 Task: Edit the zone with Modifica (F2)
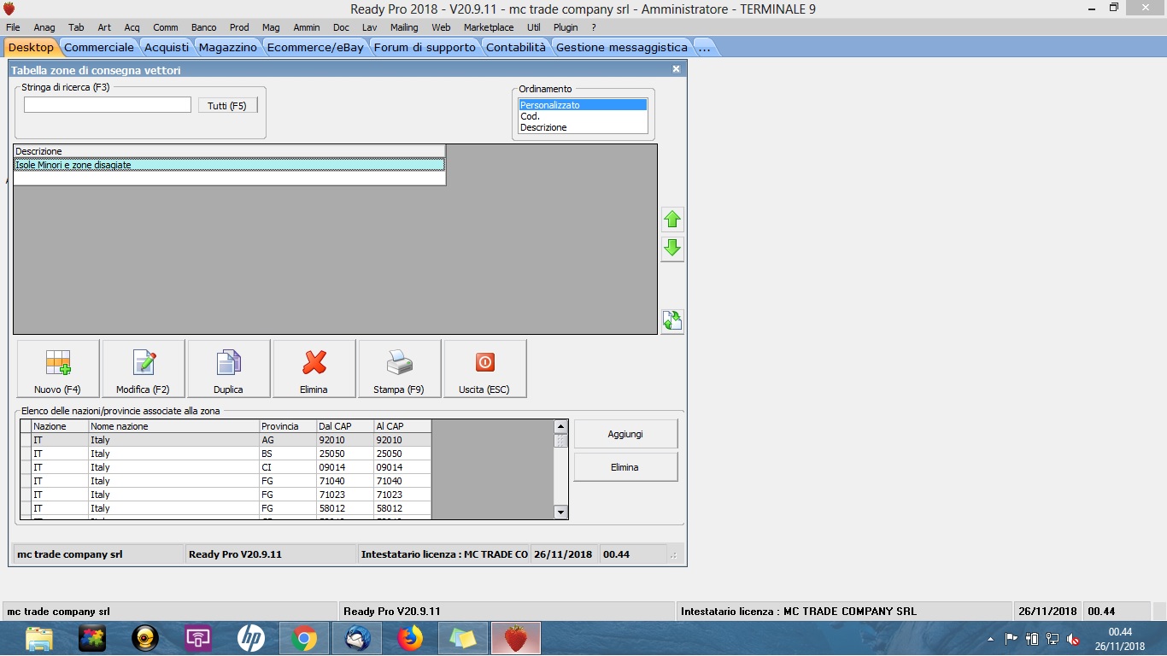click(x=144, y=369)
